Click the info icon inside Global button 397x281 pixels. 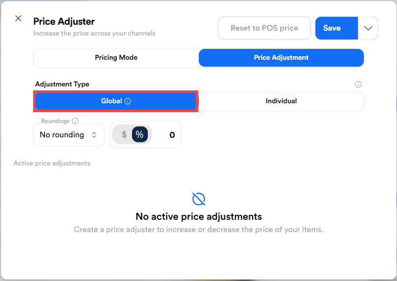coord(128,101)
